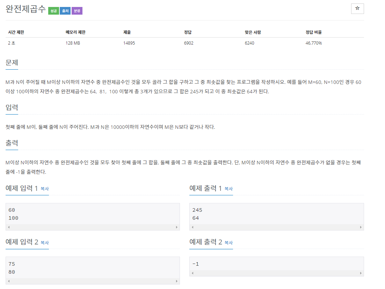Viewport: 385px width, 289px height.
Task: Click left scroll arrow in 예제 출력 2 box
Action: coord(193,273)
